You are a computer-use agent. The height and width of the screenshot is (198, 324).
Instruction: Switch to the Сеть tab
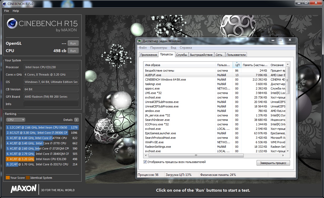tap(219, 55)
